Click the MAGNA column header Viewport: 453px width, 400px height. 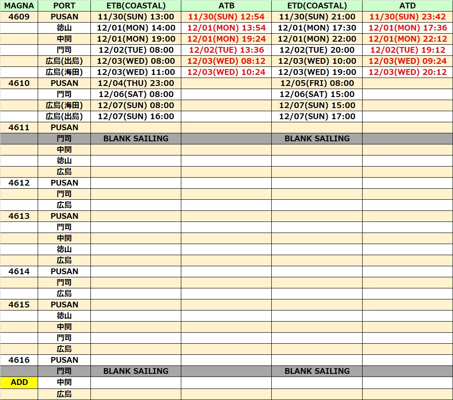point(19,6)
